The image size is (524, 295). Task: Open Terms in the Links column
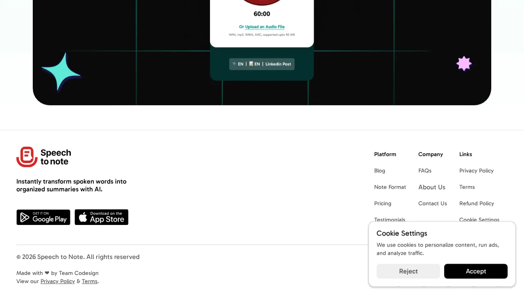467,187
